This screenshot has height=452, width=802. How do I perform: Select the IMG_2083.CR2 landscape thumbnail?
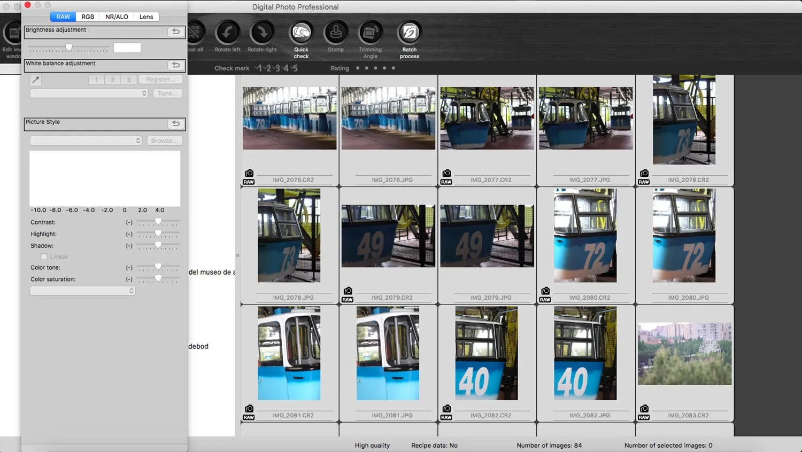684,354
